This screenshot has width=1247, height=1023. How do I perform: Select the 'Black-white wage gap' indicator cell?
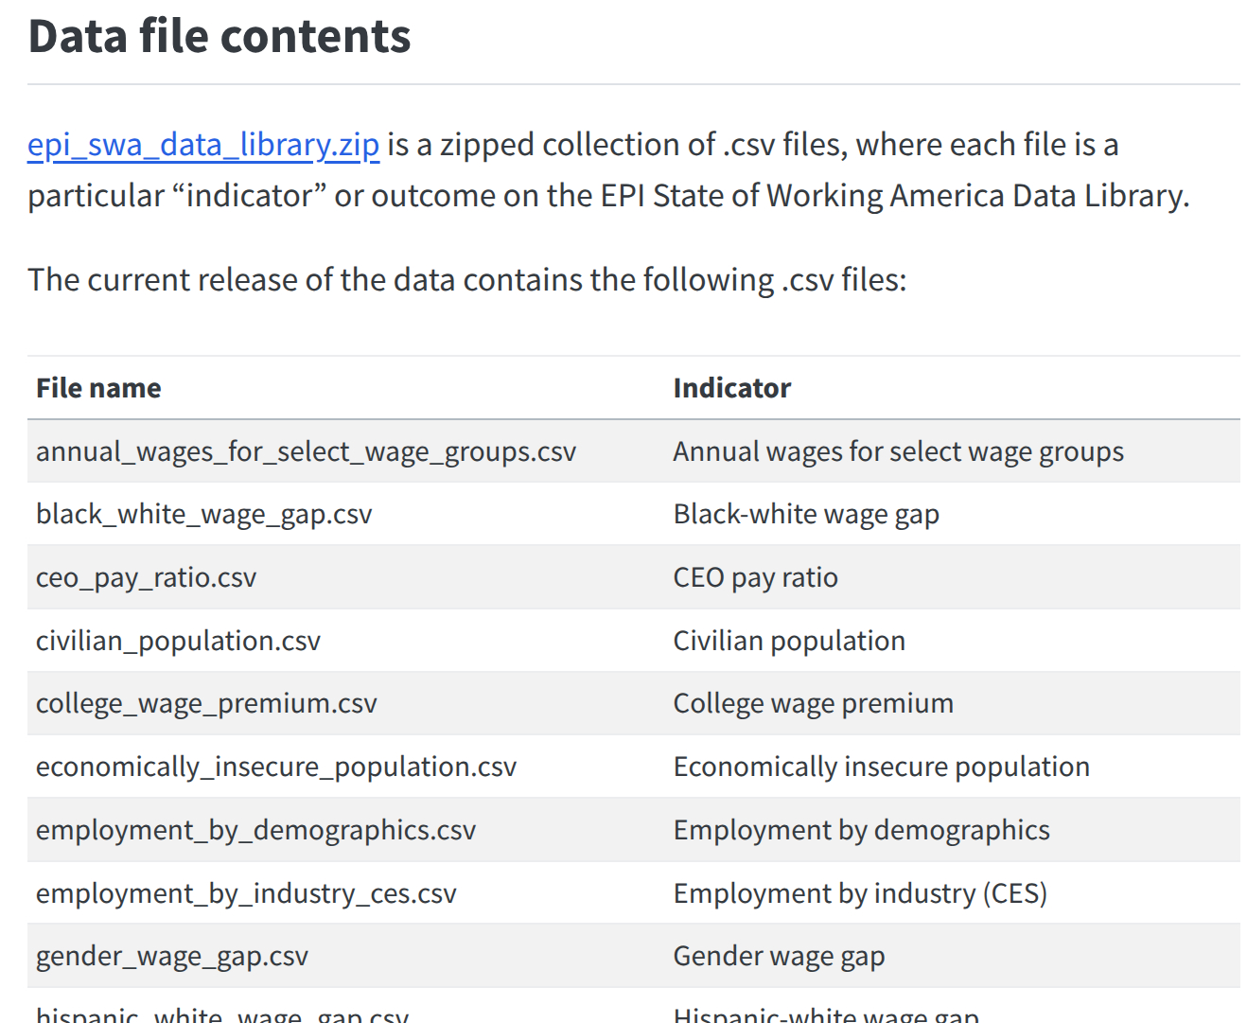pyautogui.click(x=806, y=514)
